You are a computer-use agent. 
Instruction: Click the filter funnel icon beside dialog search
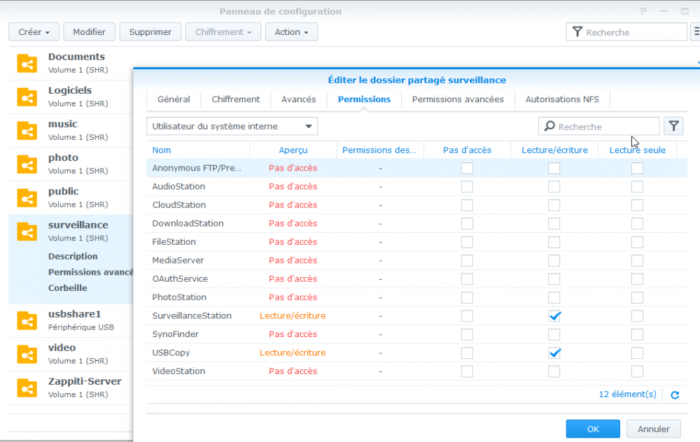click(673, 126)
